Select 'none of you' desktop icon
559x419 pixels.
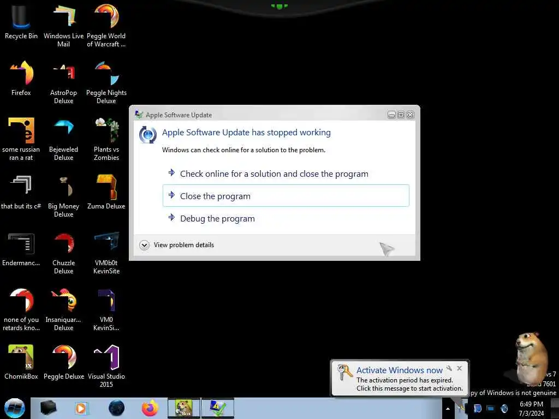(x=21, y=309)
